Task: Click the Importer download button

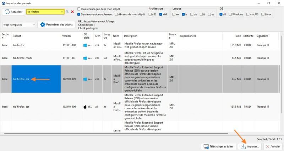Action: (x=250, y=146)
